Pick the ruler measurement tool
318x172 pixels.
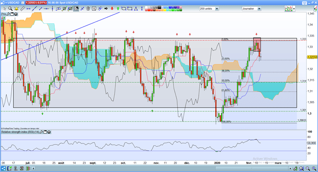click(22, 9)
